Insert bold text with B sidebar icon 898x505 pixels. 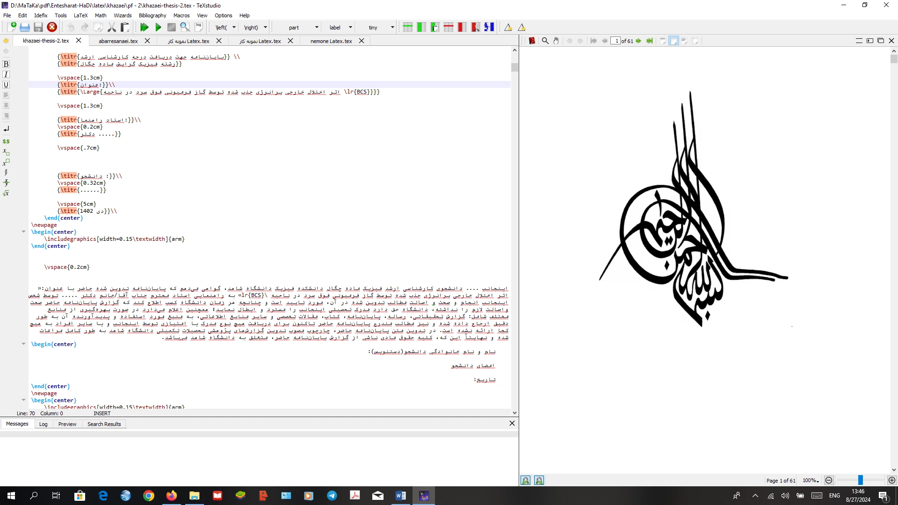(x=6, y=64)
